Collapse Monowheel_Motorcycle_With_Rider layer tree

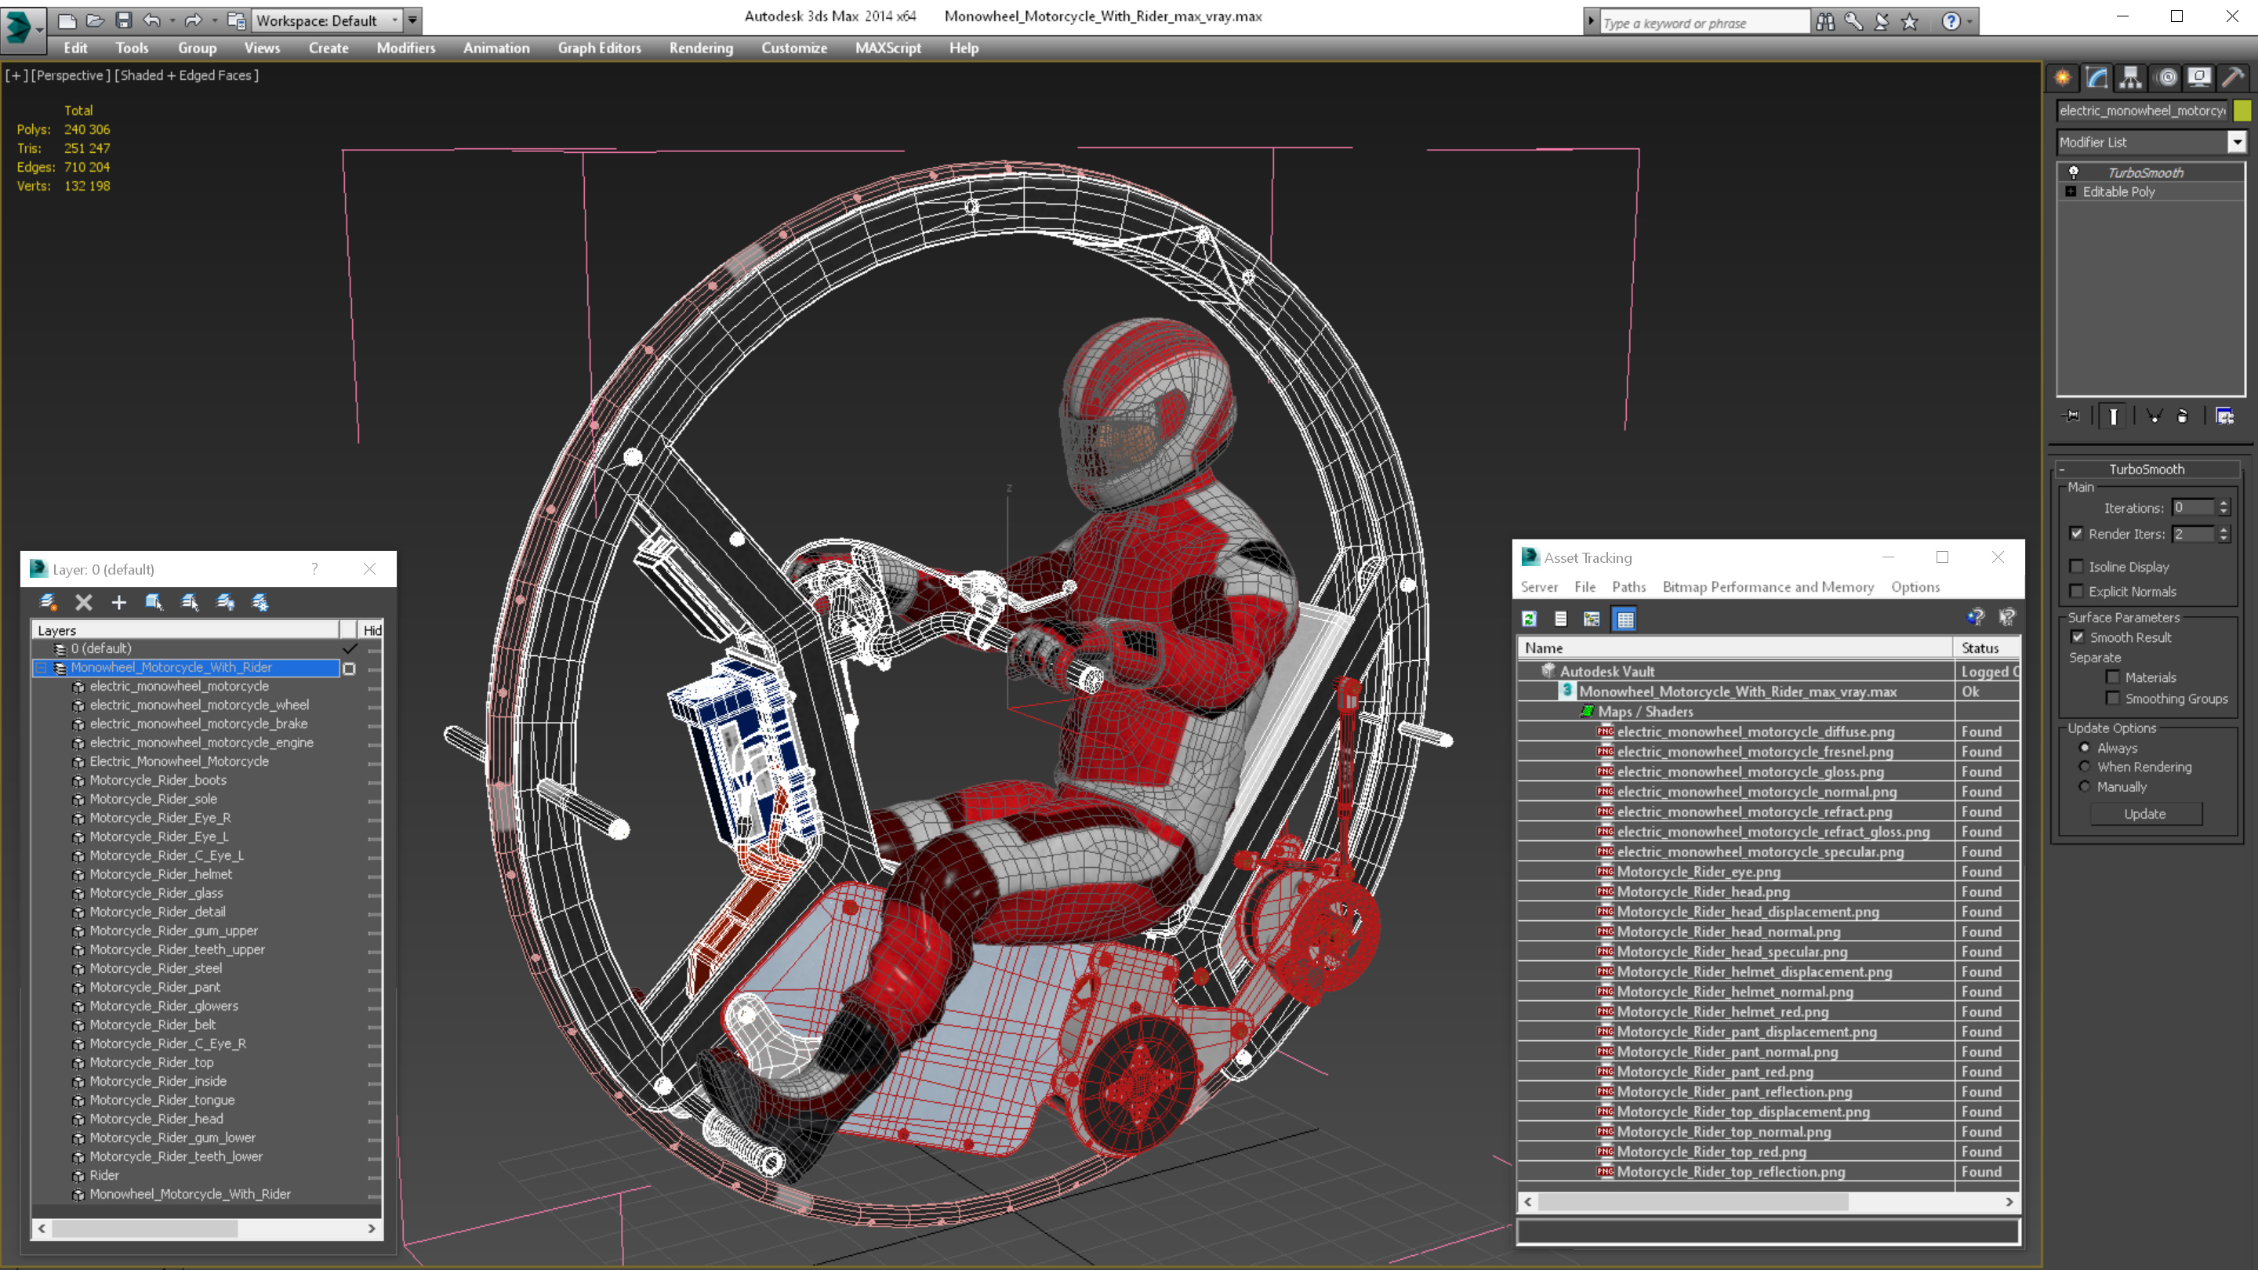click(42, 667)
